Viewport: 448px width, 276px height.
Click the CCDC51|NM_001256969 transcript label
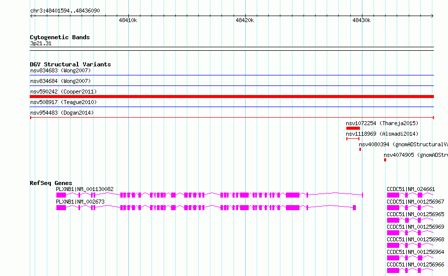(x=415, y=227)
